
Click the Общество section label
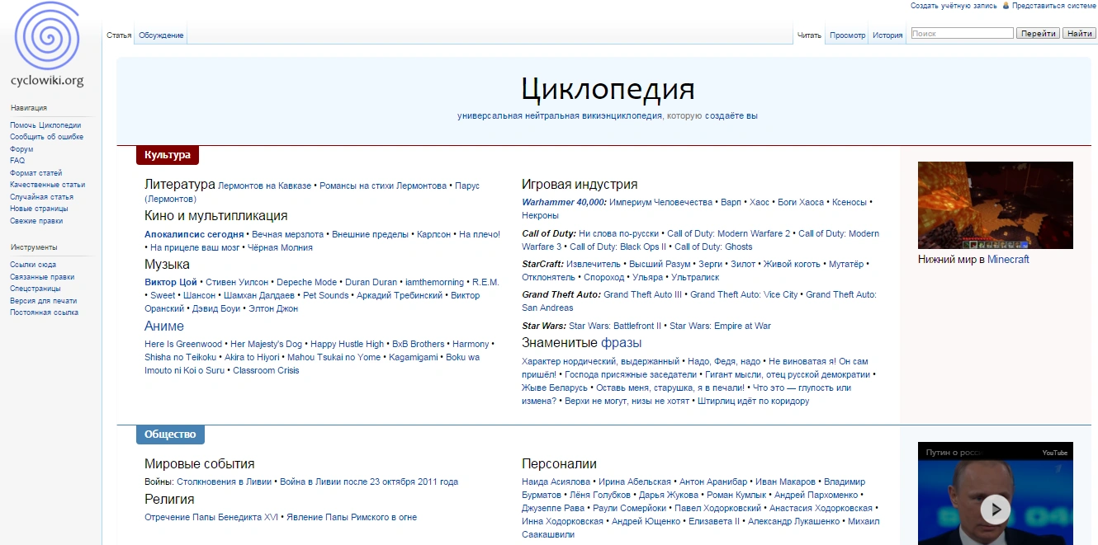coord(170,435)
